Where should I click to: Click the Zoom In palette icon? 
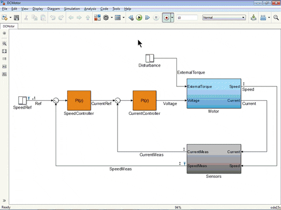[4, 44]
